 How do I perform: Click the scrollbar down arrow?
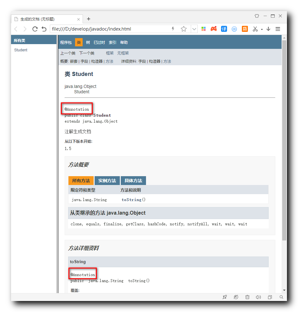click(284, 290)
